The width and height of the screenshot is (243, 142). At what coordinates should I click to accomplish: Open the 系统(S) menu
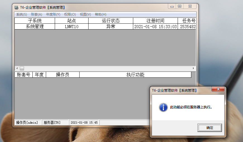[22, 14]
